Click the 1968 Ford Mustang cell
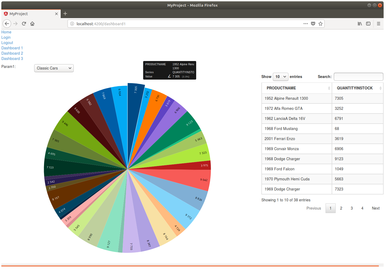This screenshot has width=386, height=269. 297,129
